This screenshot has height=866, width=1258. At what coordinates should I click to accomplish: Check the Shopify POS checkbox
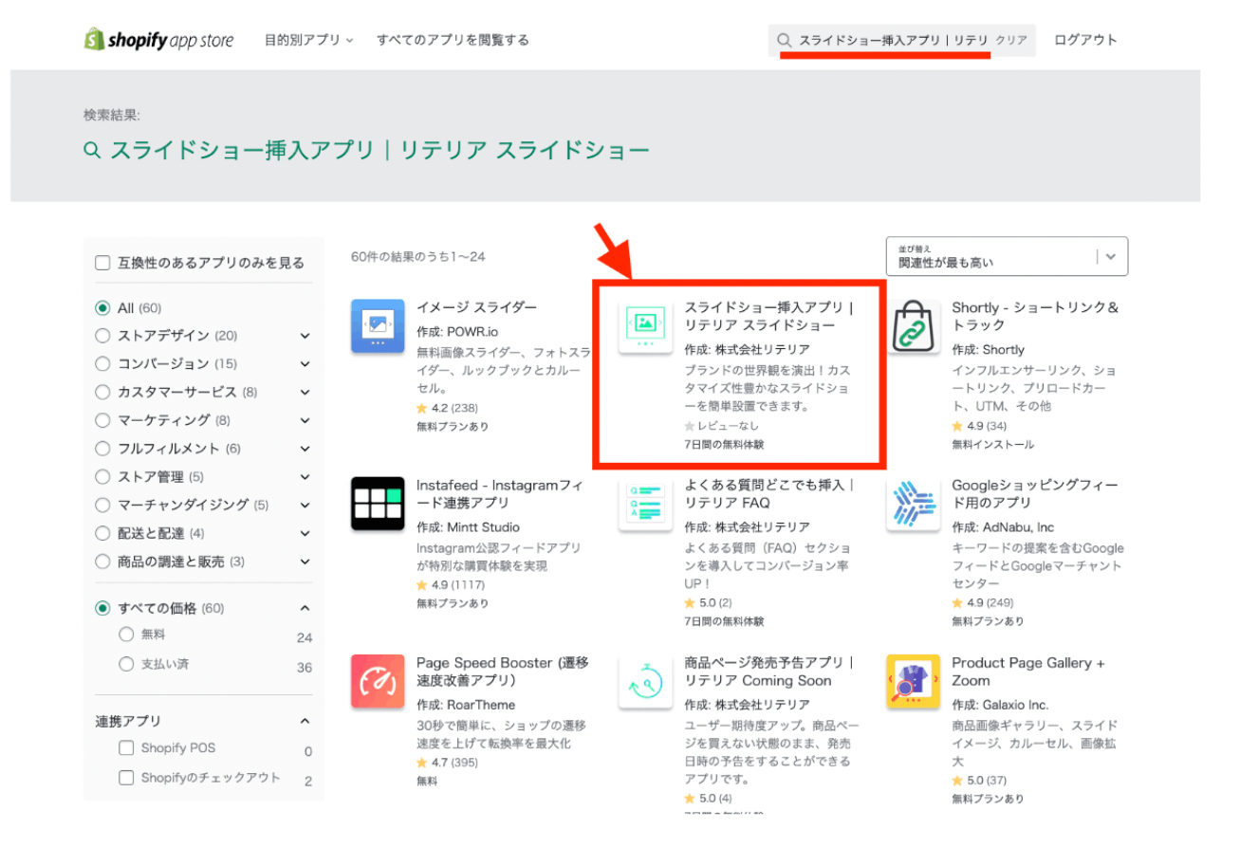click(x=126, y=747)
